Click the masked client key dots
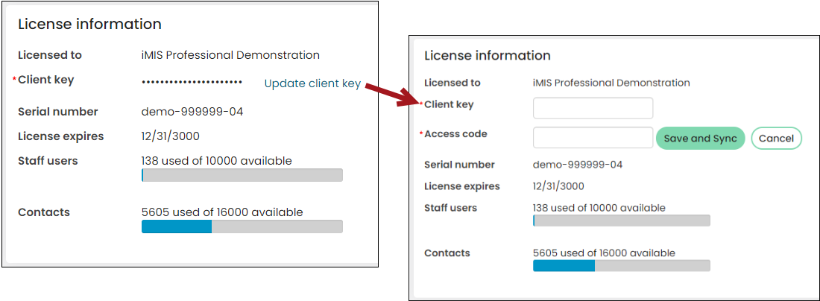 click(192, 82)
